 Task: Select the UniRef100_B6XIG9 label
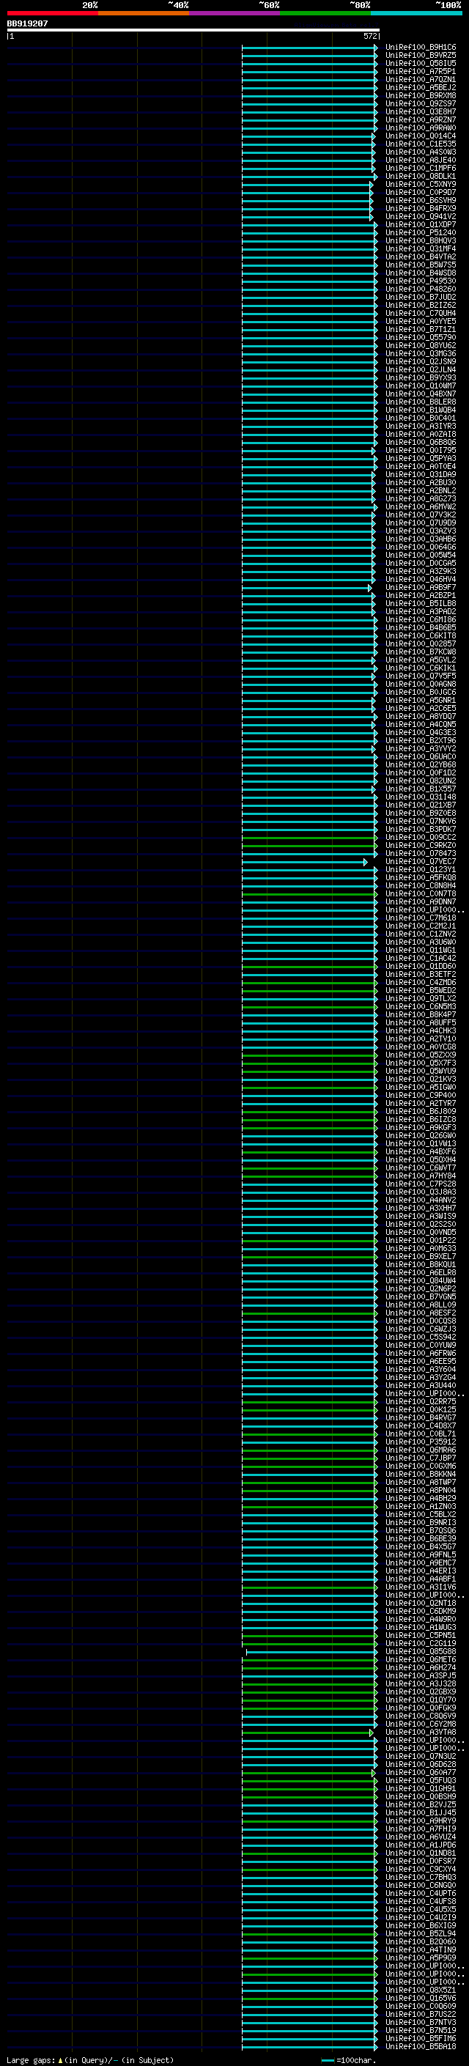(x=420, y=1925)
